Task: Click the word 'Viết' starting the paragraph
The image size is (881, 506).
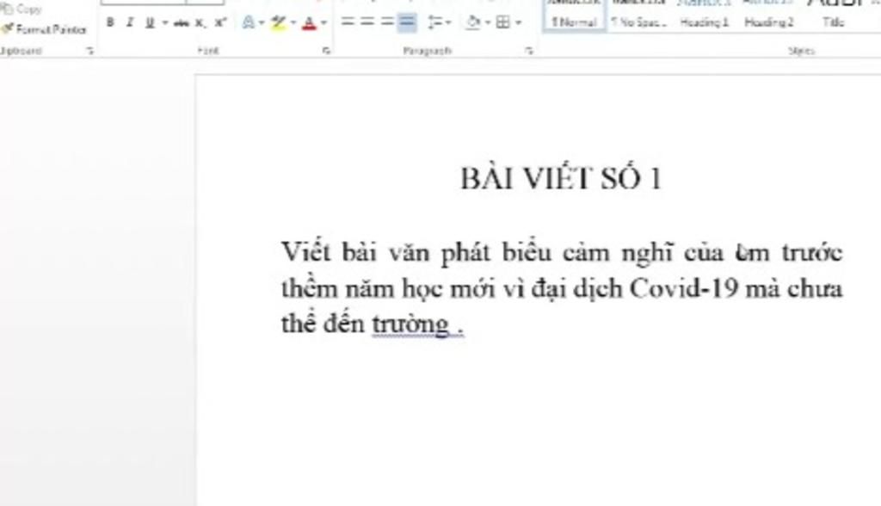Action: [x=305, y=251]
